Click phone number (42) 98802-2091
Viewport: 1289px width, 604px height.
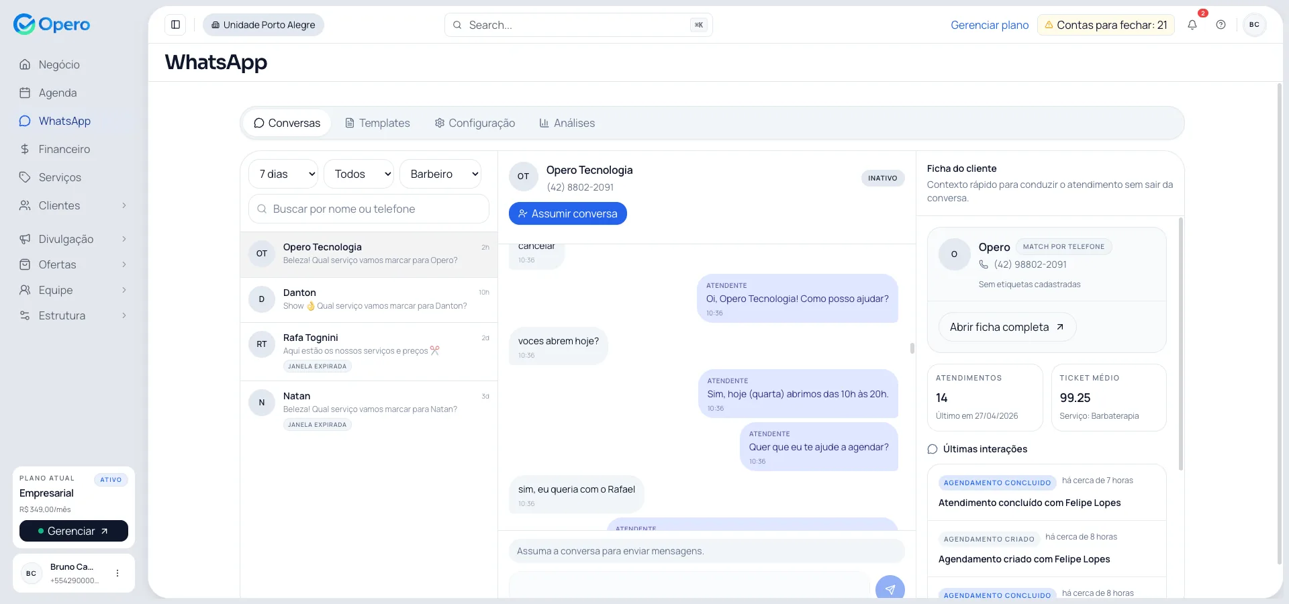[1030, 264]
